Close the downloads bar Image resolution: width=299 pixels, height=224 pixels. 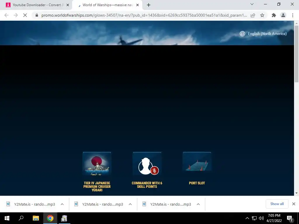pos(294,204)
